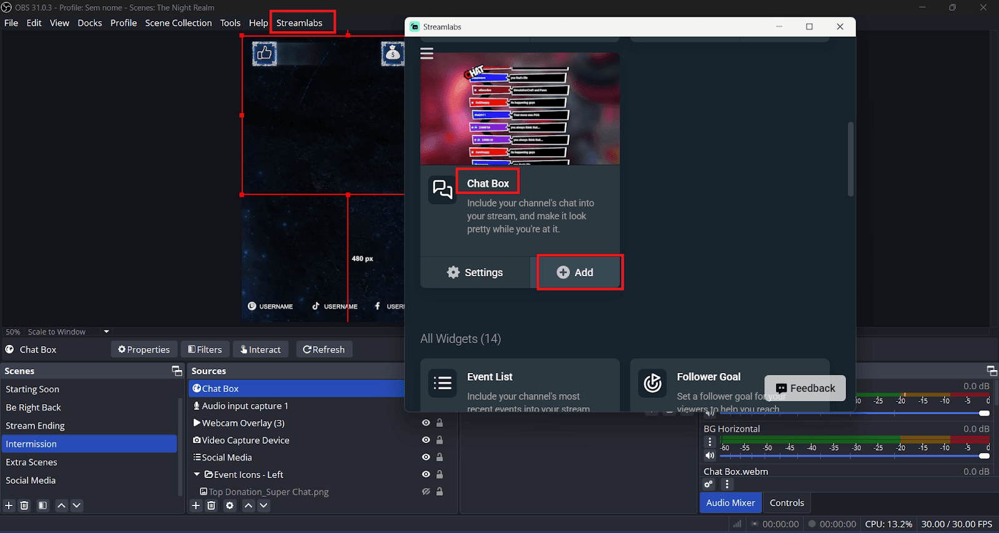Toggle lock on Top Donation_Super Chat.png
This screenshot has height=533, width=999.
pyautogui.click(x=440, y=492)
